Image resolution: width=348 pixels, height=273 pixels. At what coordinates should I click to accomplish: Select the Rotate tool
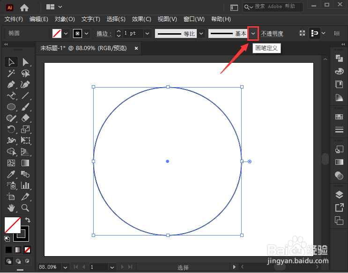coord(11,129)
